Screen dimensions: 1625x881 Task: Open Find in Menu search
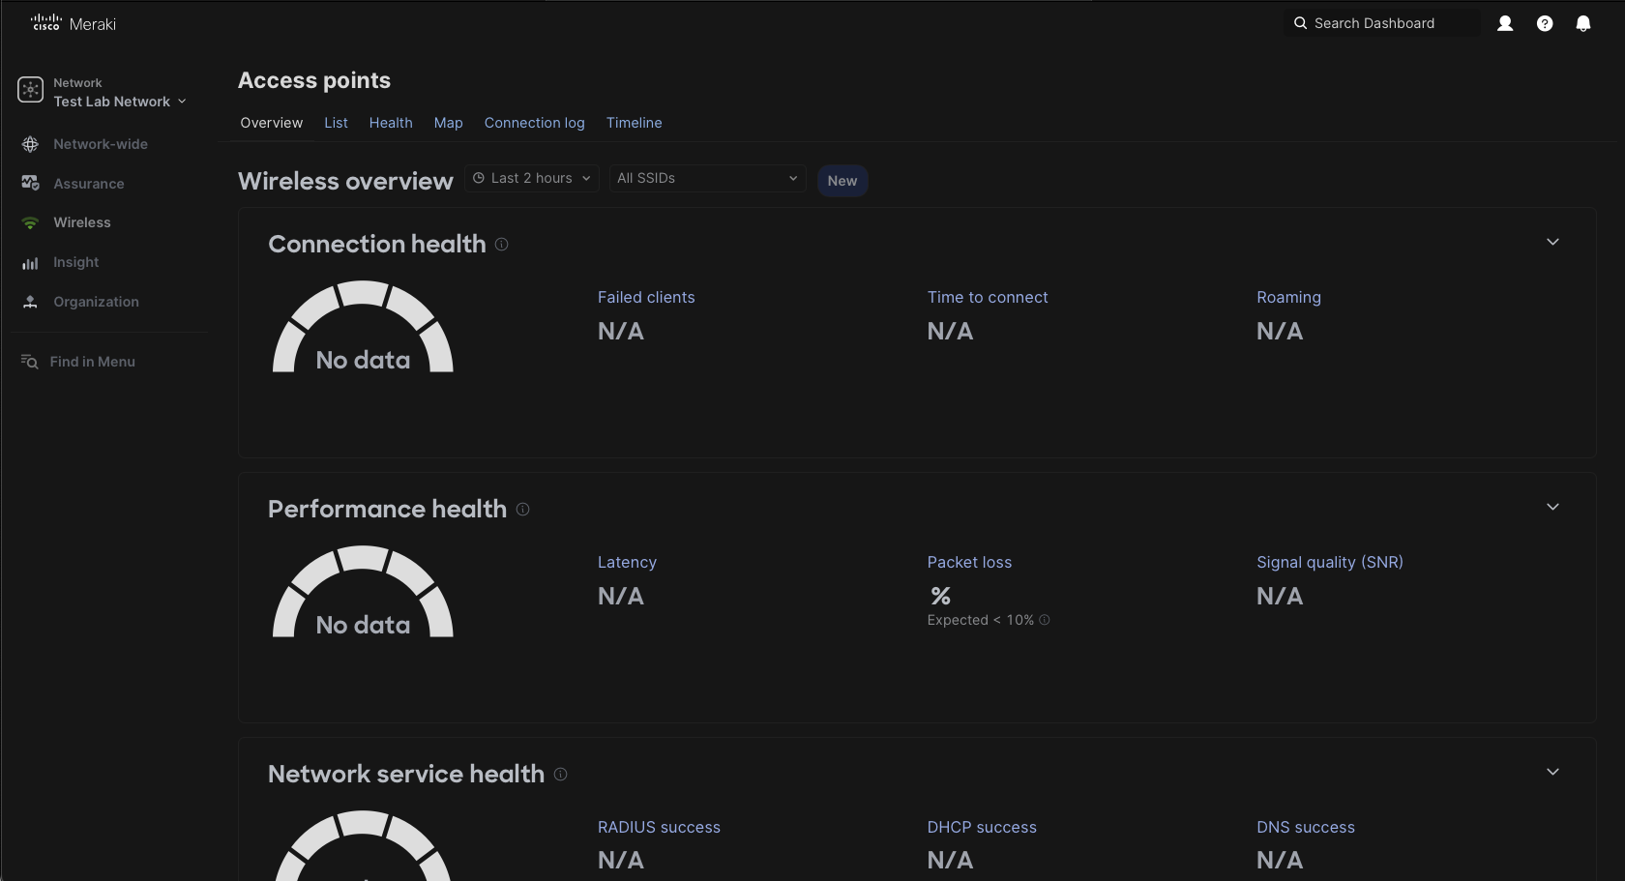[x=93, y=362]
